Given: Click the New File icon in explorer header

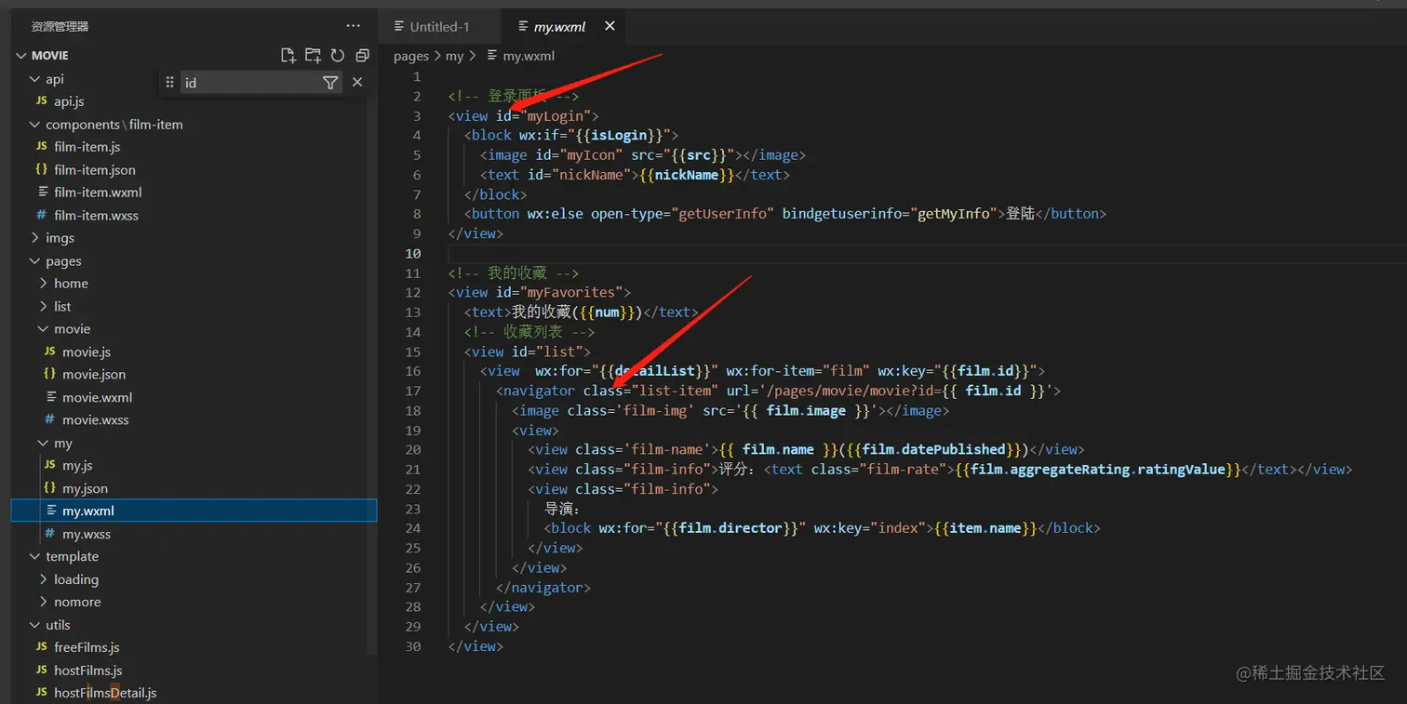Looking at the screenshot, I should tap(288, 55).
